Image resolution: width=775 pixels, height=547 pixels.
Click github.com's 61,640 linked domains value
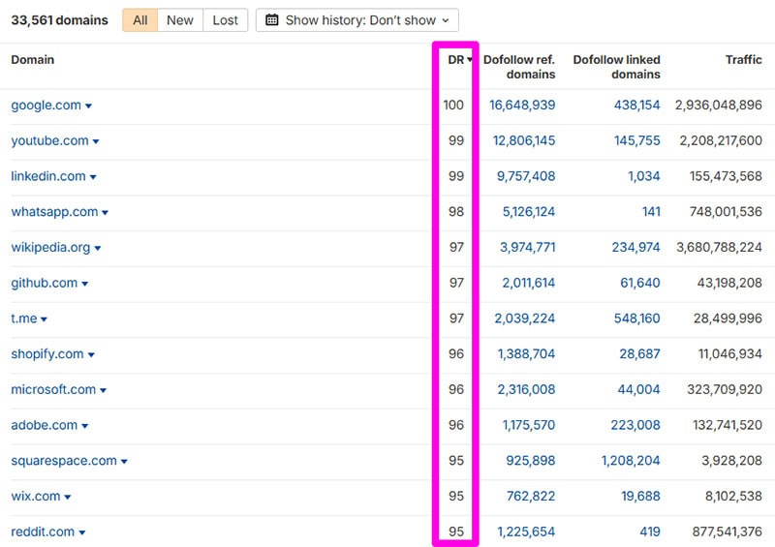[x=640, y=283]
